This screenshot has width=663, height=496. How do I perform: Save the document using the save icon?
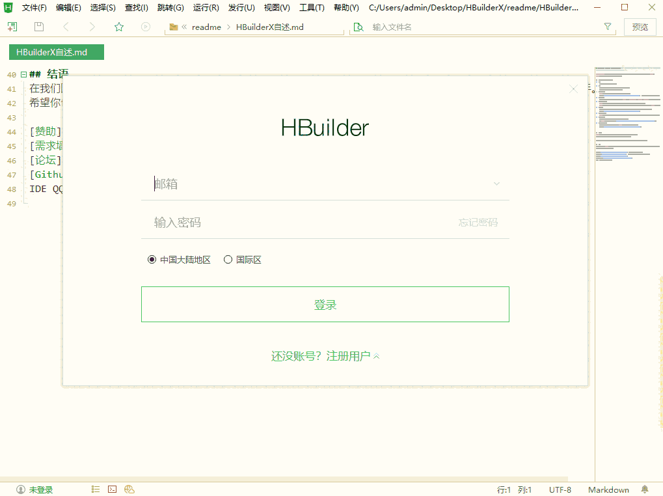38,27
